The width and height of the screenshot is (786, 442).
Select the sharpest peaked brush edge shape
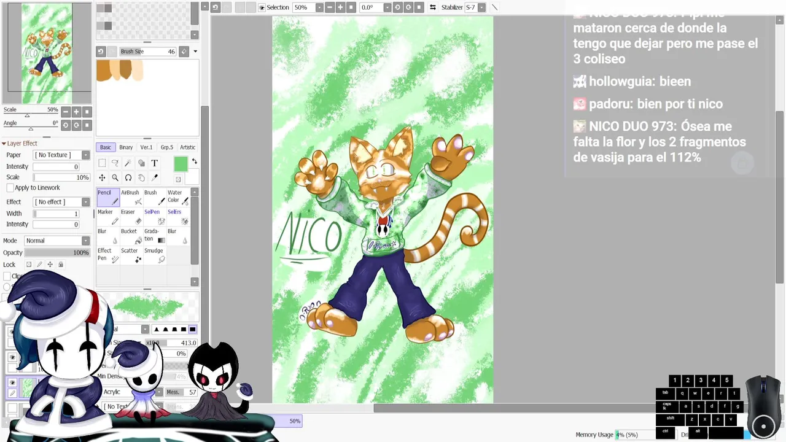click(x=156, y=330)
